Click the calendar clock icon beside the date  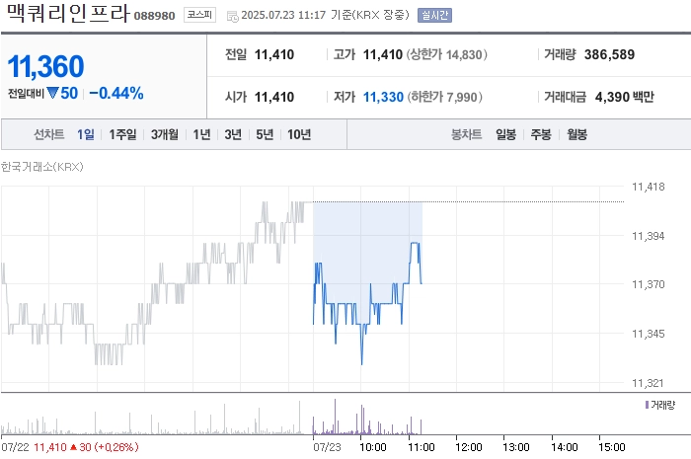tap(232, 17)
